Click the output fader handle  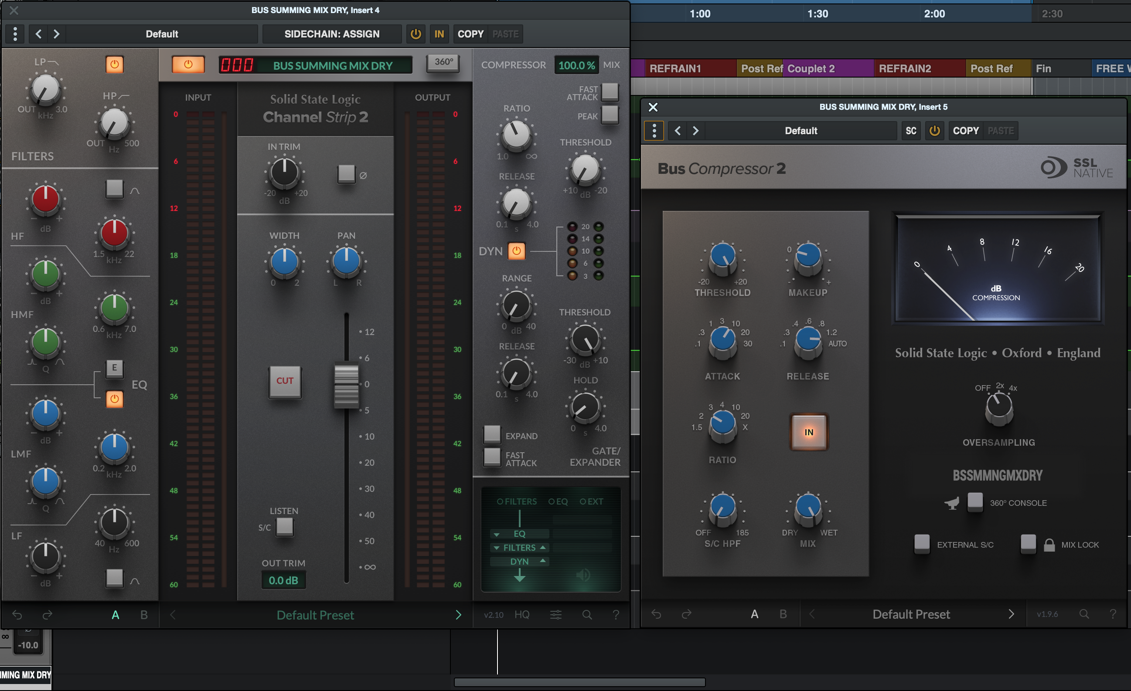(x=346, y=386)
